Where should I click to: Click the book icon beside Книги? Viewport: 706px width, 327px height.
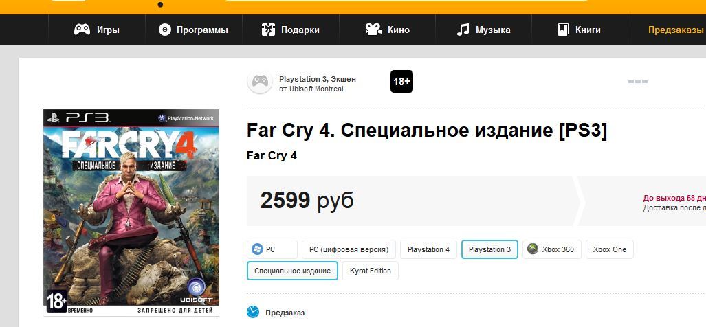563,30
